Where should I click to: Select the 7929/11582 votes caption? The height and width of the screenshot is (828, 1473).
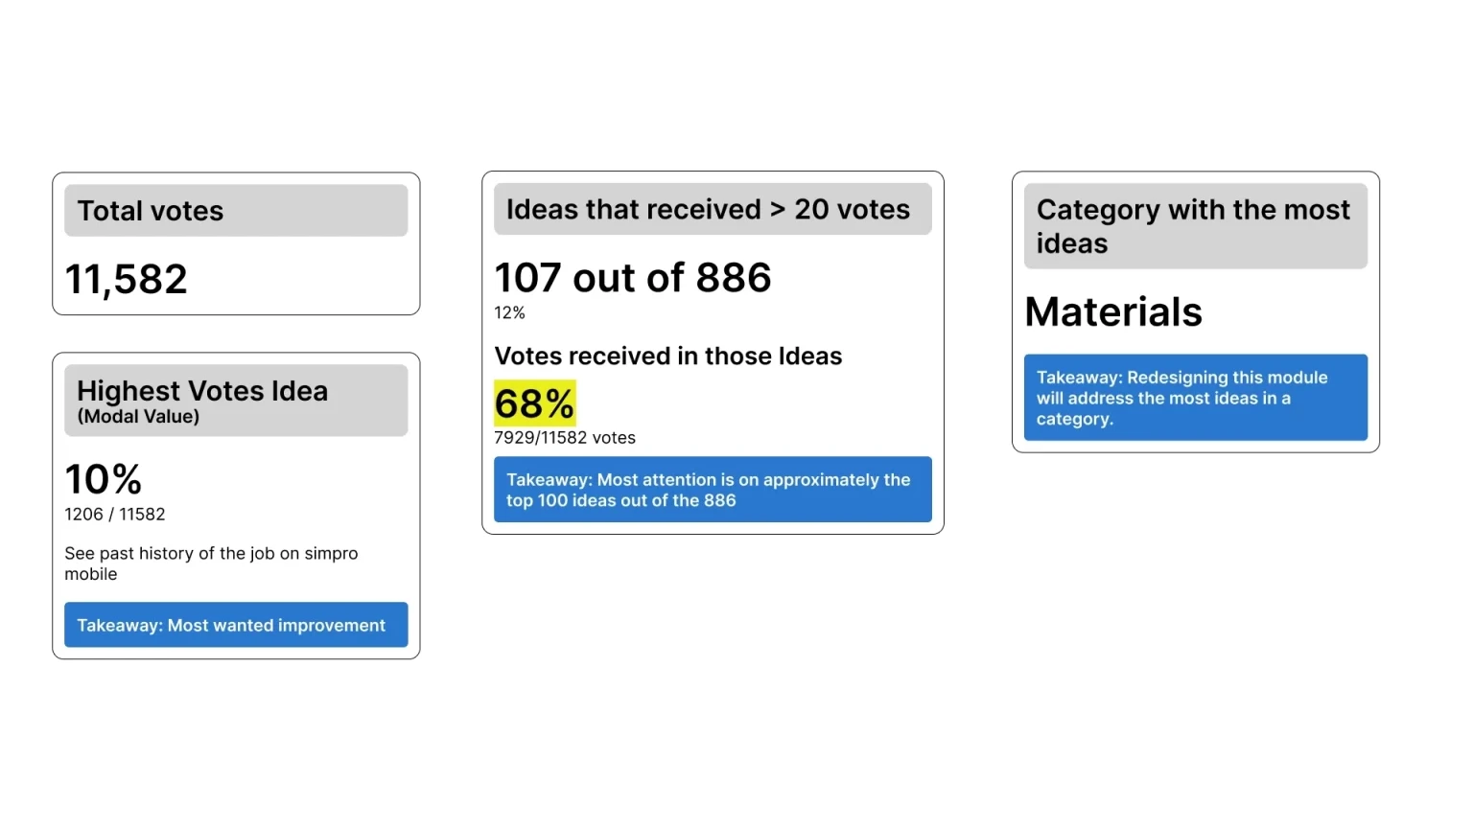pos(565,438)
